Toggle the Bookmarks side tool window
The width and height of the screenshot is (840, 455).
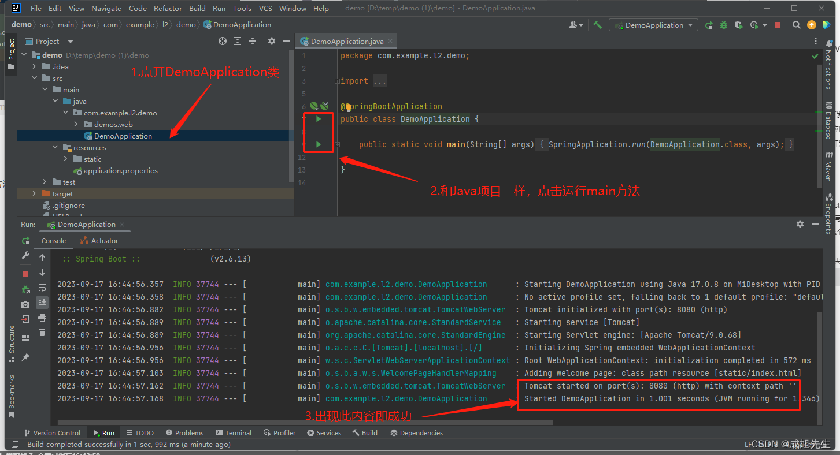point(12,396)
